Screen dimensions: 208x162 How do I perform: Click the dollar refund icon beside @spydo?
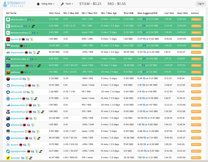point(28,79)
